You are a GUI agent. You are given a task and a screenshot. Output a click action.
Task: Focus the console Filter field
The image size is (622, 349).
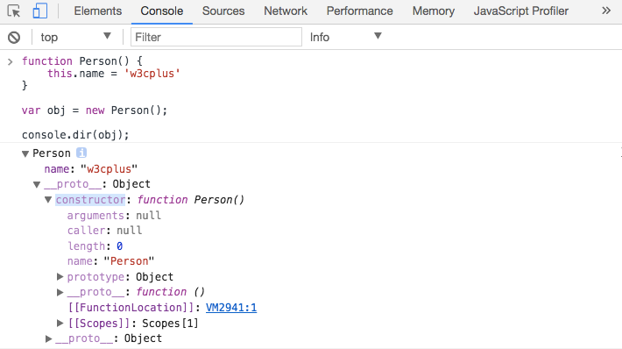click(216, 37)
